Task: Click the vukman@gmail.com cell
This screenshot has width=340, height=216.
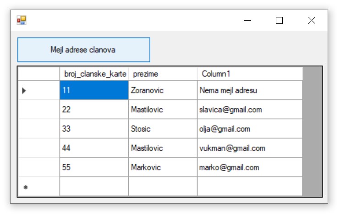Action: click(x=250, y=148)
